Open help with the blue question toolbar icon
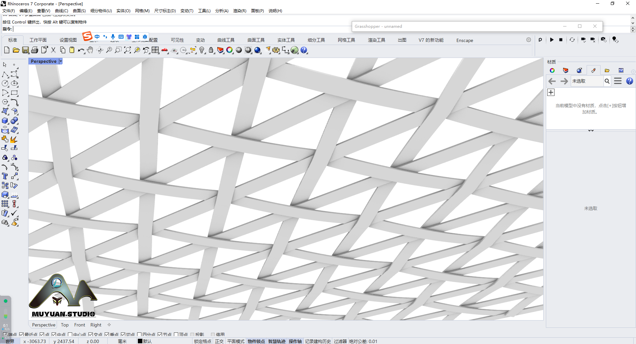The width and height of the screenshot is (636, 344). tap(304, 50)
